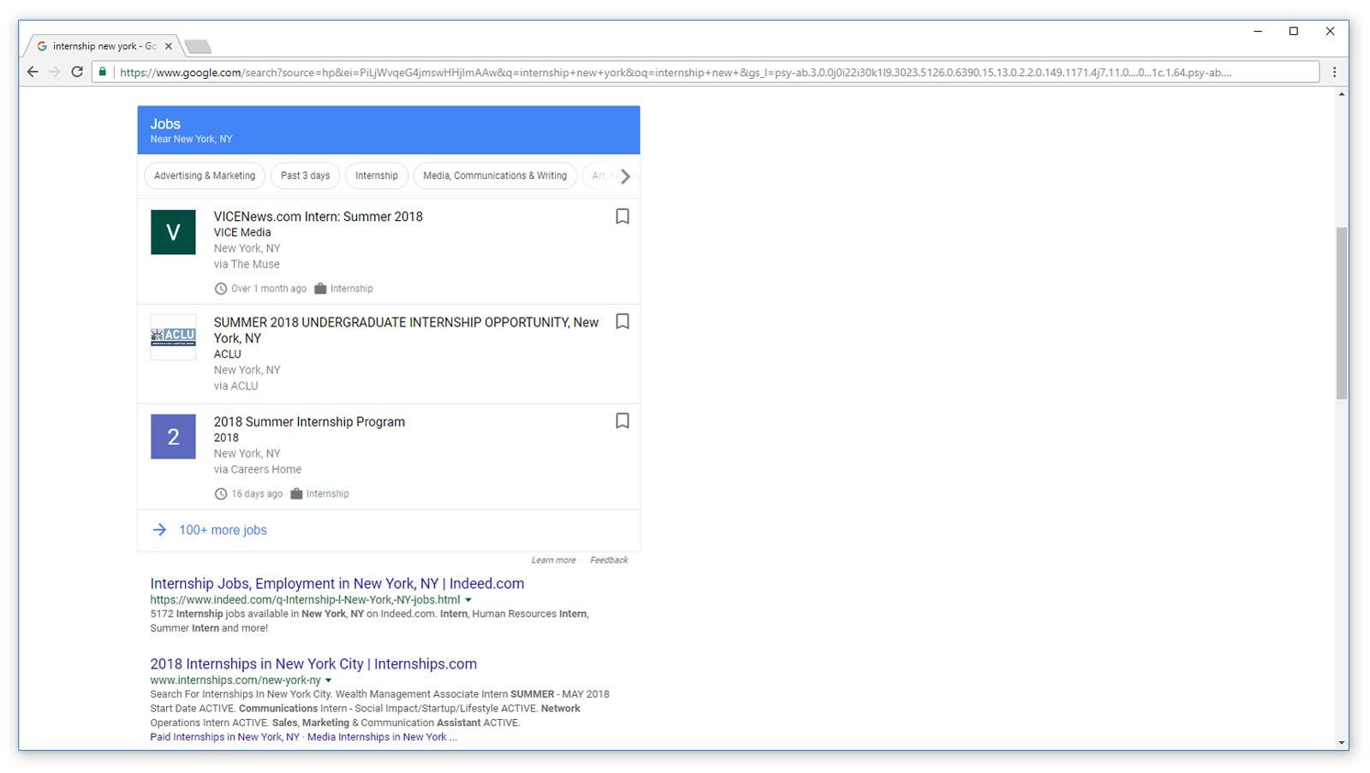Minimize the Chrome window
This screenshot has width=1370, height=773.
(1258, 31)
